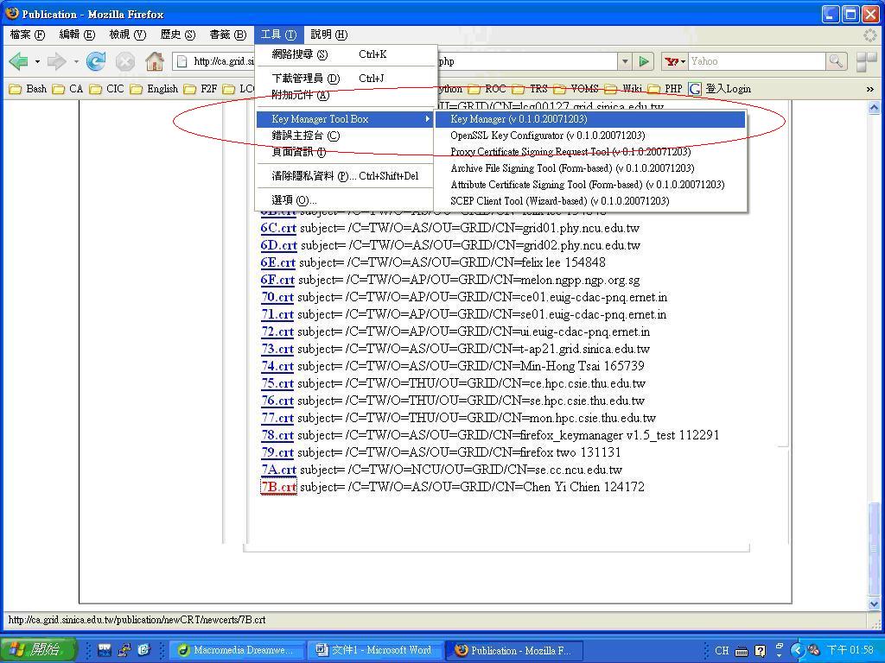
Task: Open the 7B.crt certificate link
Action: tap(278, 487)
